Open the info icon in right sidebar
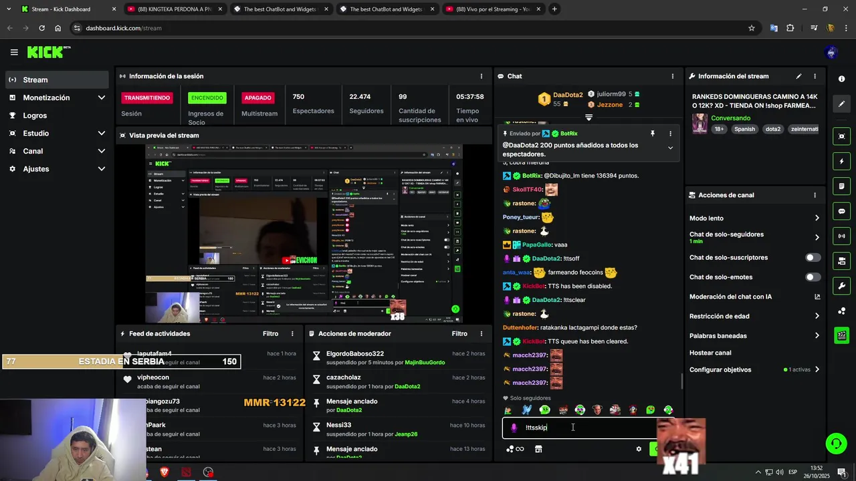Screen dimensions: 856x481 click(x=841, y=79)
